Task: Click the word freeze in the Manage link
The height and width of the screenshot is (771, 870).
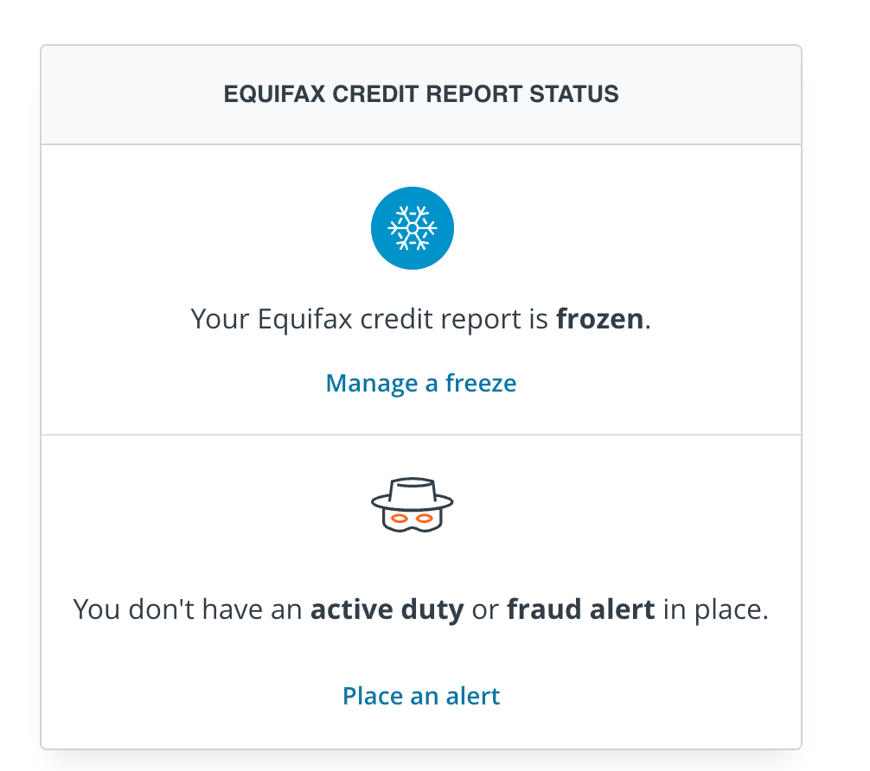Action: (x=481, y=383)
